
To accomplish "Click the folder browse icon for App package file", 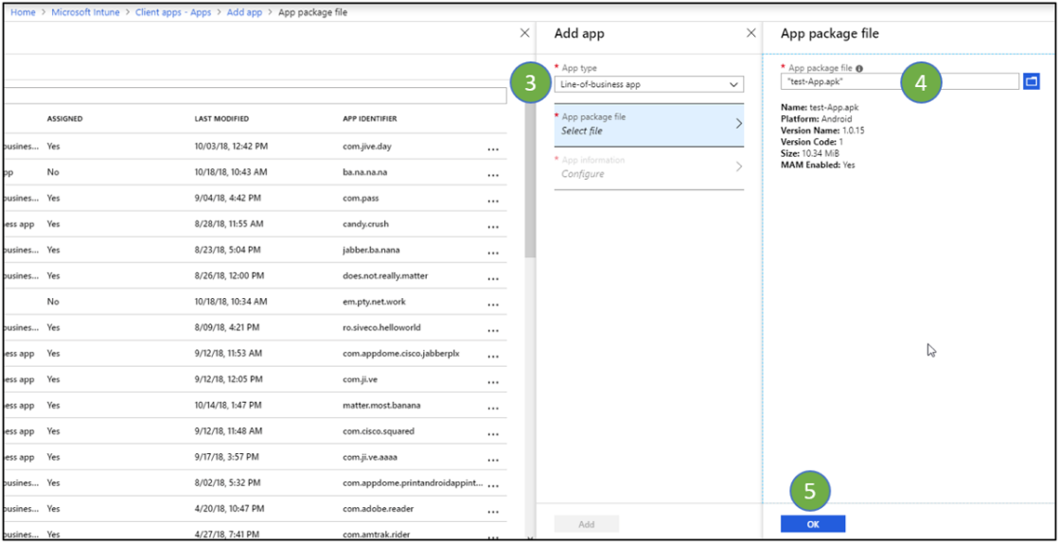I will click(1031, 82).
